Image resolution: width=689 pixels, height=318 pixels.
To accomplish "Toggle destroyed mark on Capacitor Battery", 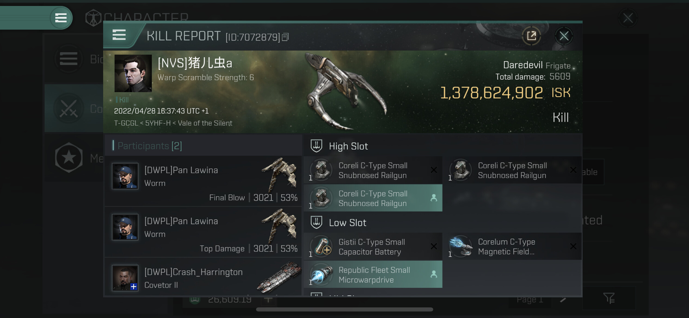I will [434, 247].
